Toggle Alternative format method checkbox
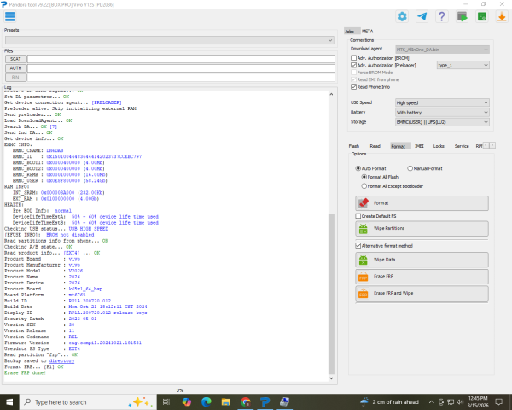Screen dimensions: 512x410 tap(358, 245)
